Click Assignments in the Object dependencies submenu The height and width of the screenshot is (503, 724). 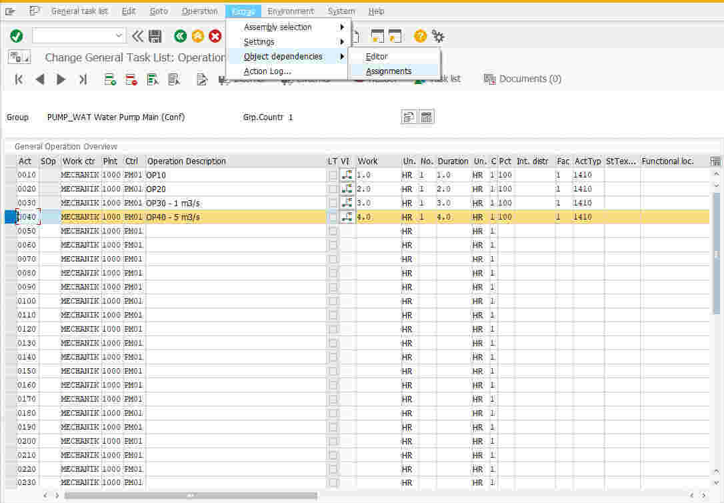point(388,71)
